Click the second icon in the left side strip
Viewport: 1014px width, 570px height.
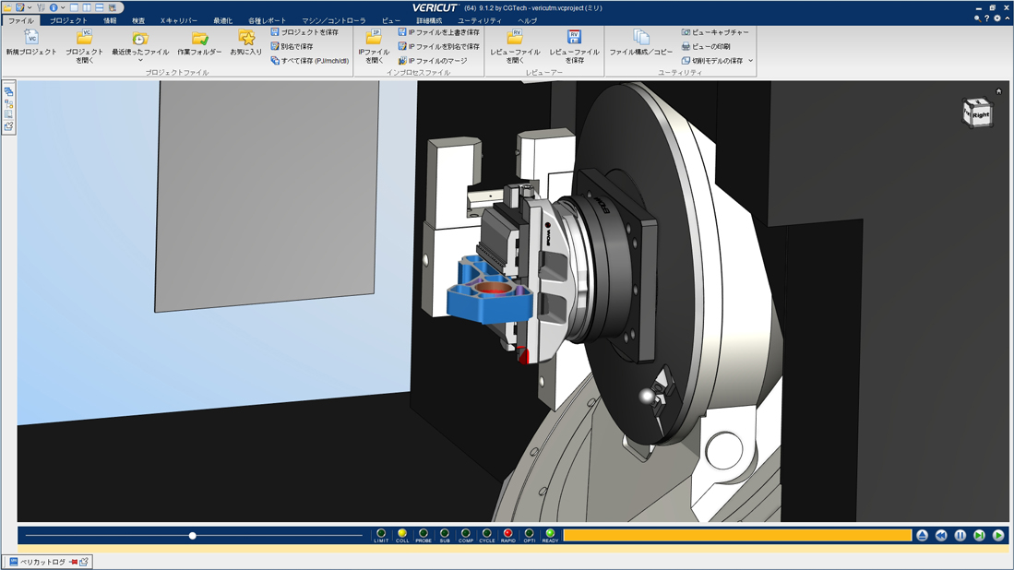pyautogui.click(x=8, y=103)
